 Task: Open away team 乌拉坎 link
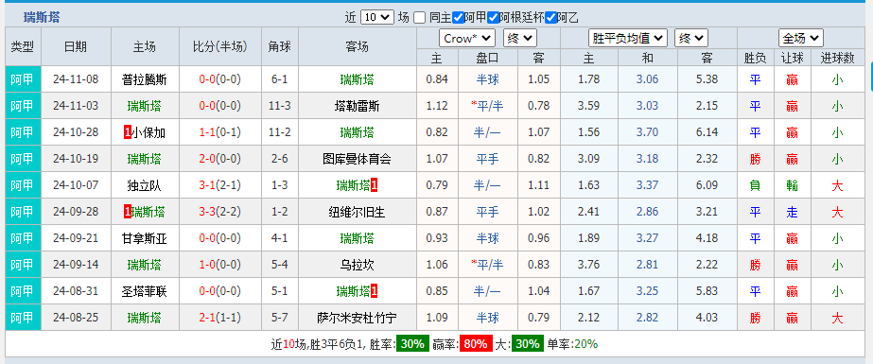click(357, 266)
